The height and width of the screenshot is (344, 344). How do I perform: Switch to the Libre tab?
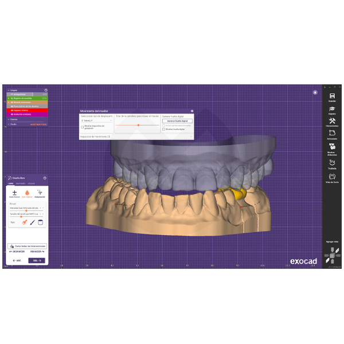pyautogui.click(x=11, y=183)
